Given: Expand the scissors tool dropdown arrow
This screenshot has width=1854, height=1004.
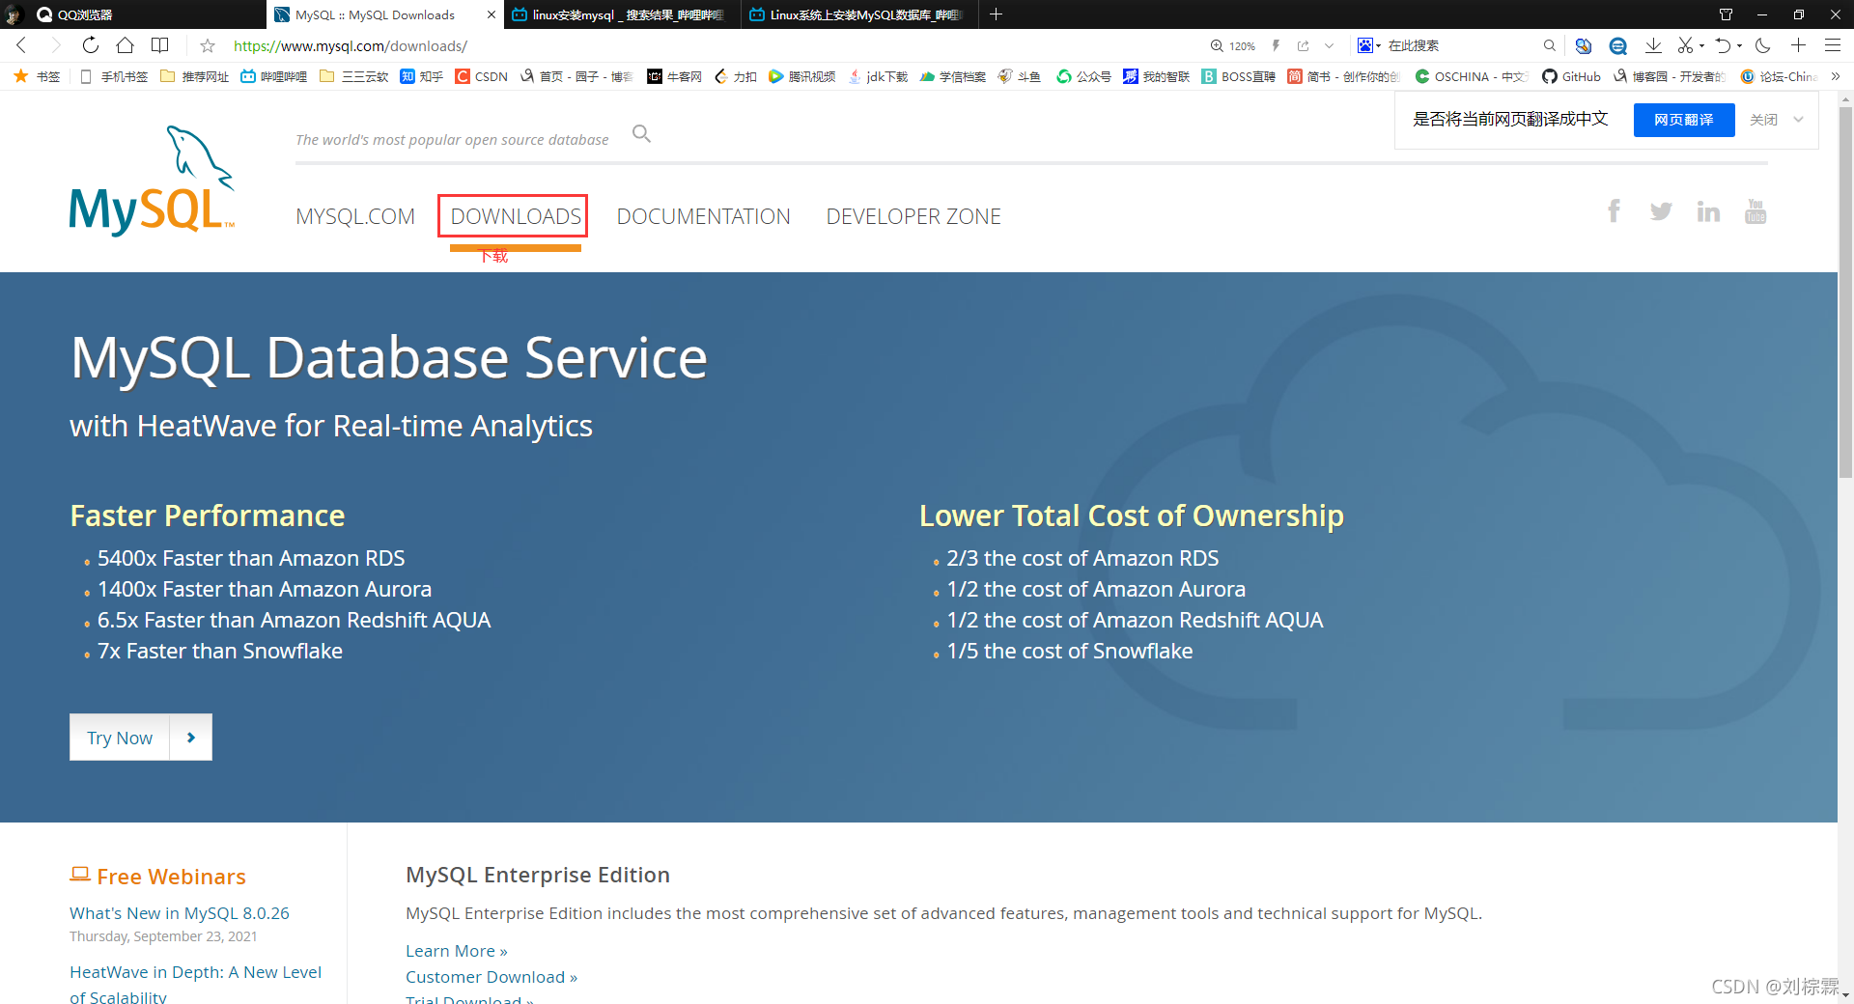Looking at the screenshot, I should tap(1702, 45).
